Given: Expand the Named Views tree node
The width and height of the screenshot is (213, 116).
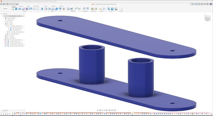Looking at the screenshot, I should click(x=4, y=20).
